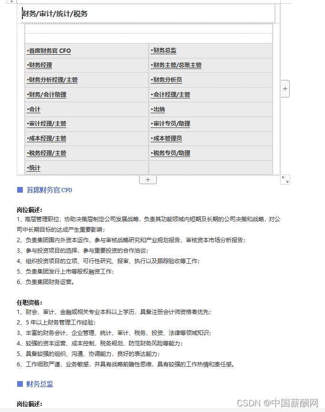Click the 财务/审计/统计/税务 title text
Viewport: 325px width, 412px height.
click(x=55, y=14)
